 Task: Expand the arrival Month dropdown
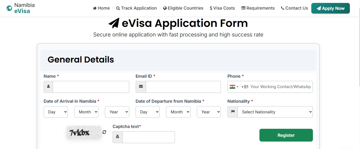tap(86, 112)
